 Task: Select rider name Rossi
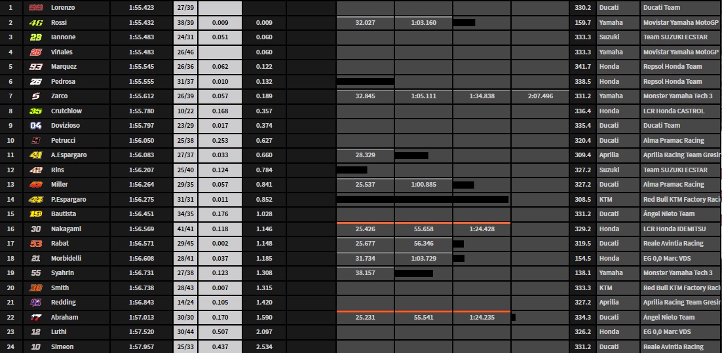tap(59, 22)
